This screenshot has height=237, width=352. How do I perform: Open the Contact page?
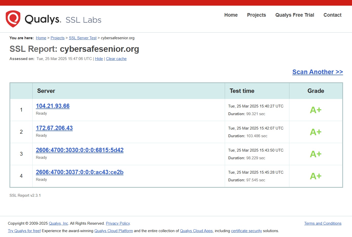click(332, 15)
